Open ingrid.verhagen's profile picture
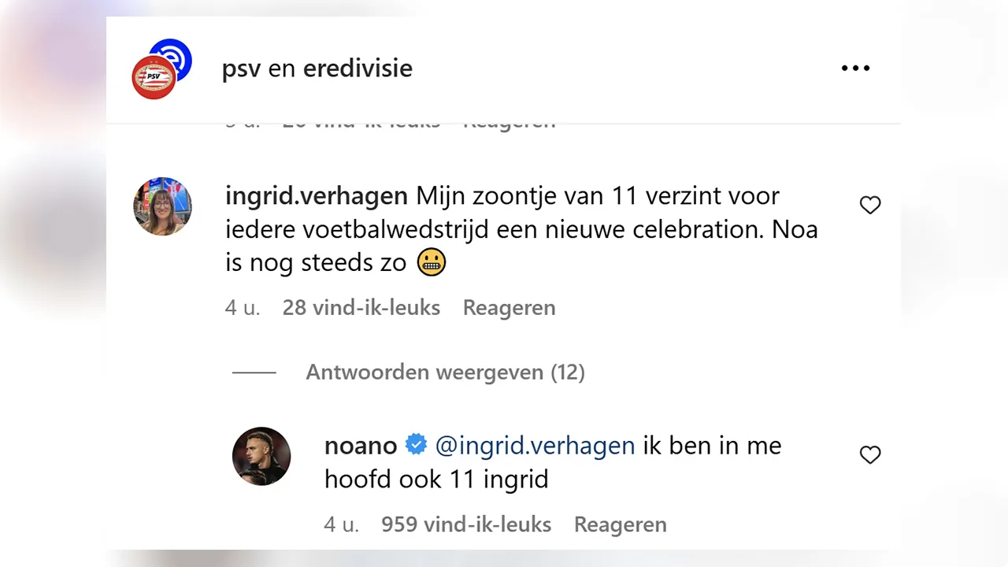This screenshot has height=567, width=1008. click(x=162, y=206)
